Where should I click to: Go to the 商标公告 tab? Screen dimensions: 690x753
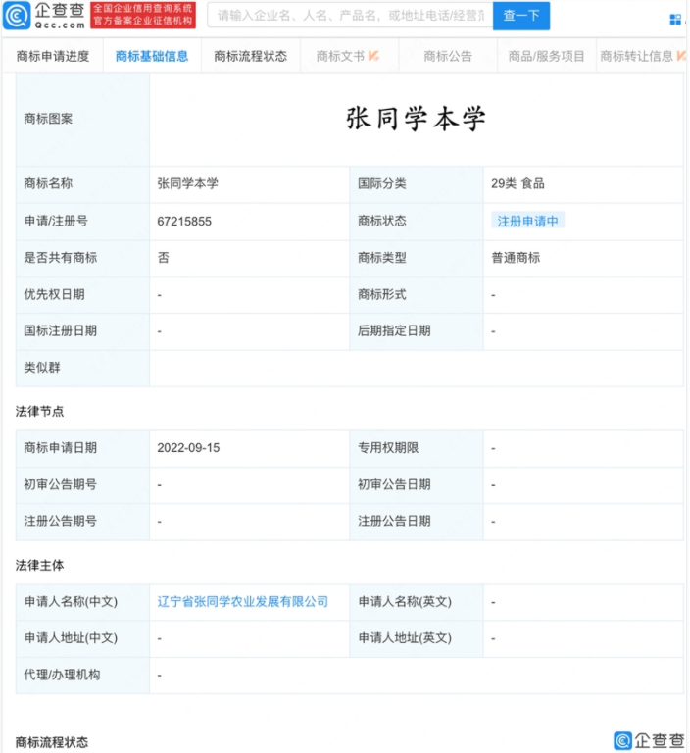448,56
